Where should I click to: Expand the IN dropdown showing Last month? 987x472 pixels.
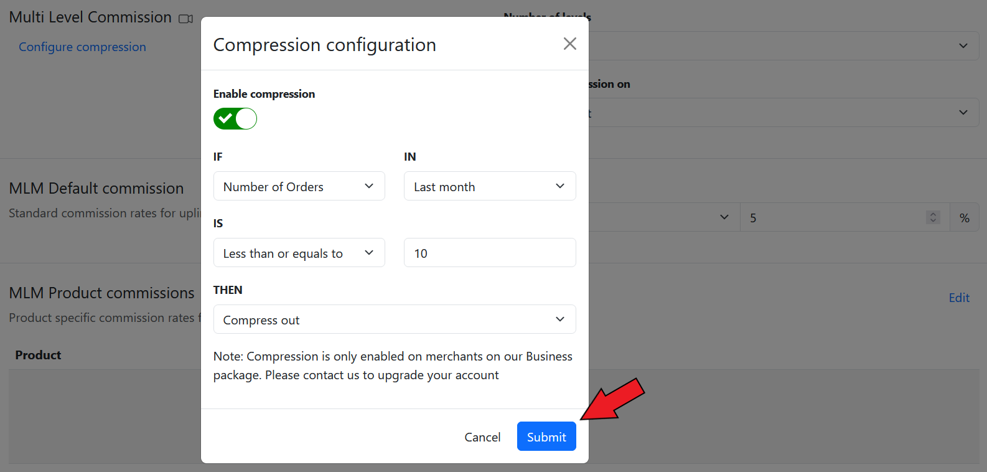(x=489, y=186)
